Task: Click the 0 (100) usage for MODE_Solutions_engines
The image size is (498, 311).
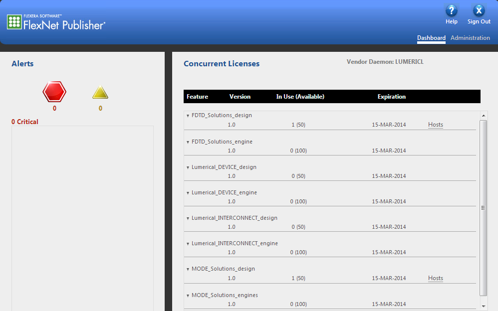Action: pos(298,304)
